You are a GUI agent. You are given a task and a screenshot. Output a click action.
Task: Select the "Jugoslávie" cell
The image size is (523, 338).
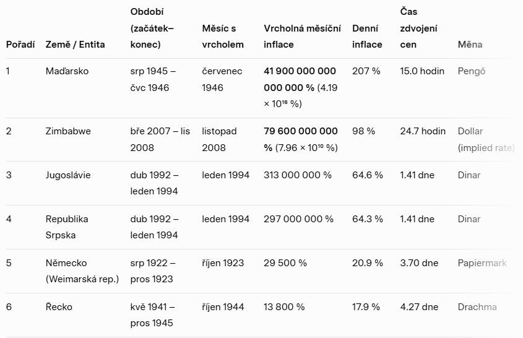click(x=68, y=175)
